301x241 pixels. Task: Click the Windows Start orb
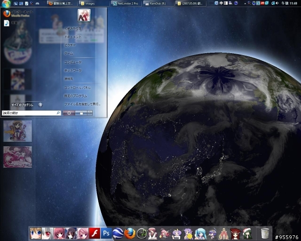[x=6, y=3]
